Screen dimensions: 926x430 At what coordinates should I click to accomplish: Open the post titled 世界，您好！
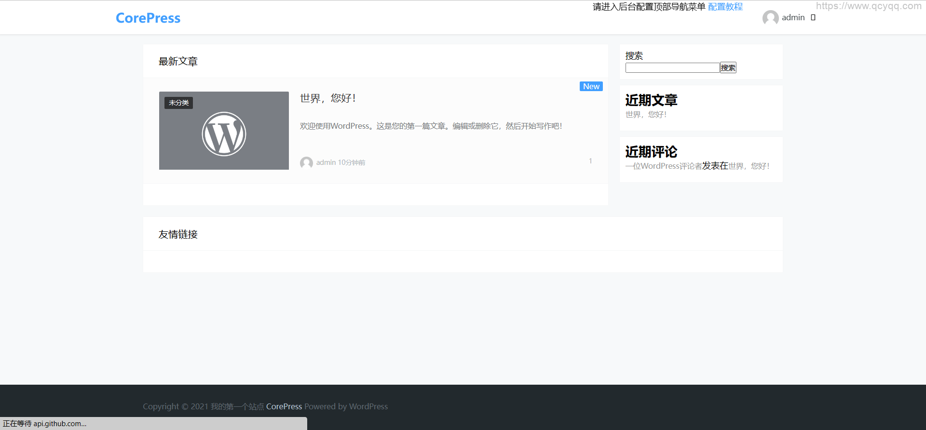(x=328, y=98)
